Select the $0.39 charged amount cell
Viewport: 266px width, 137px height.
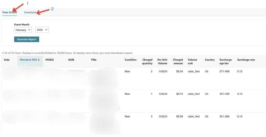pos(179,117)
